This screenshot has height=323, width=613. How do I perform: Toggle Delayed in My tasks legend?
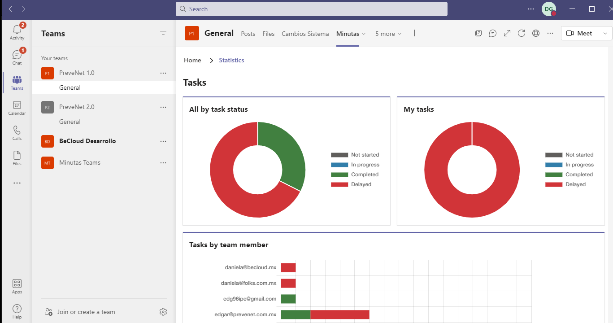[x=565, y=184]
